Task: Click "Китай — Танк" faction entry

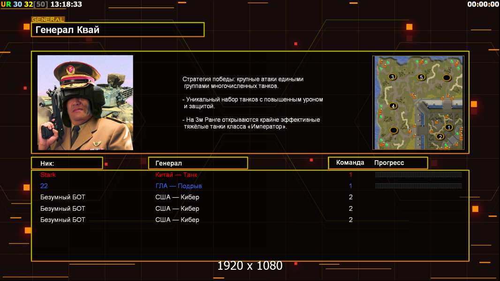Action: point(176,175)
